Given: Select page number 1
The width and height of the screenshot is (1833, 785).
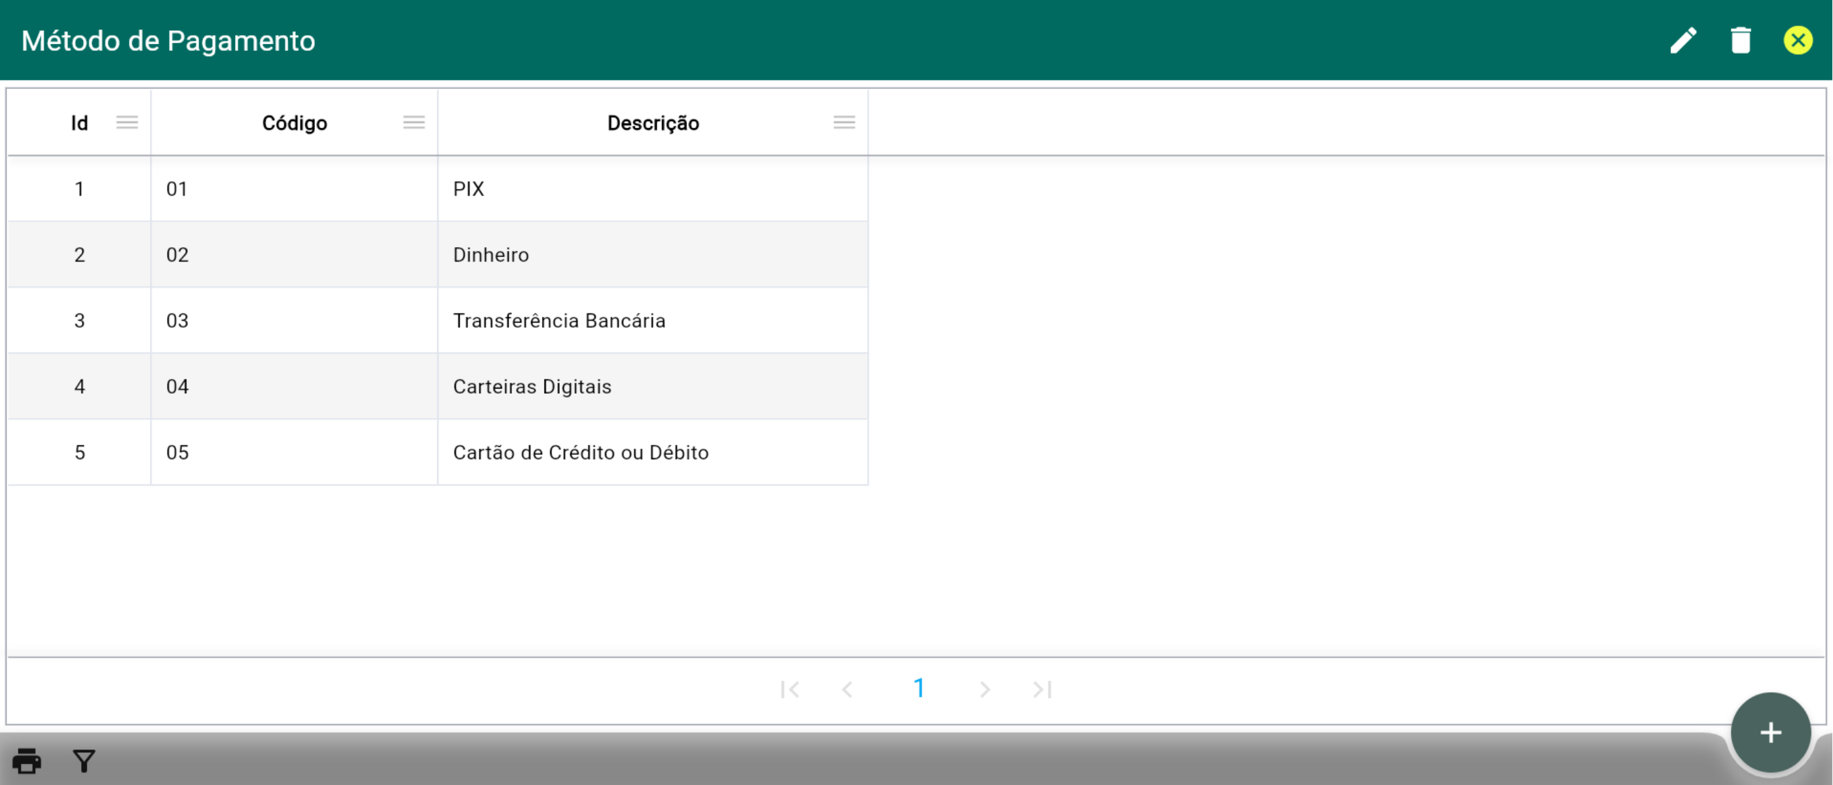Looking at the screenshot, I should coord(918,688).
